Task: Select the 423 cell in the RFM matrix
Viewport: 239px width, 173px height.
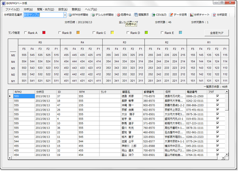Action: (x=90, y=68)
